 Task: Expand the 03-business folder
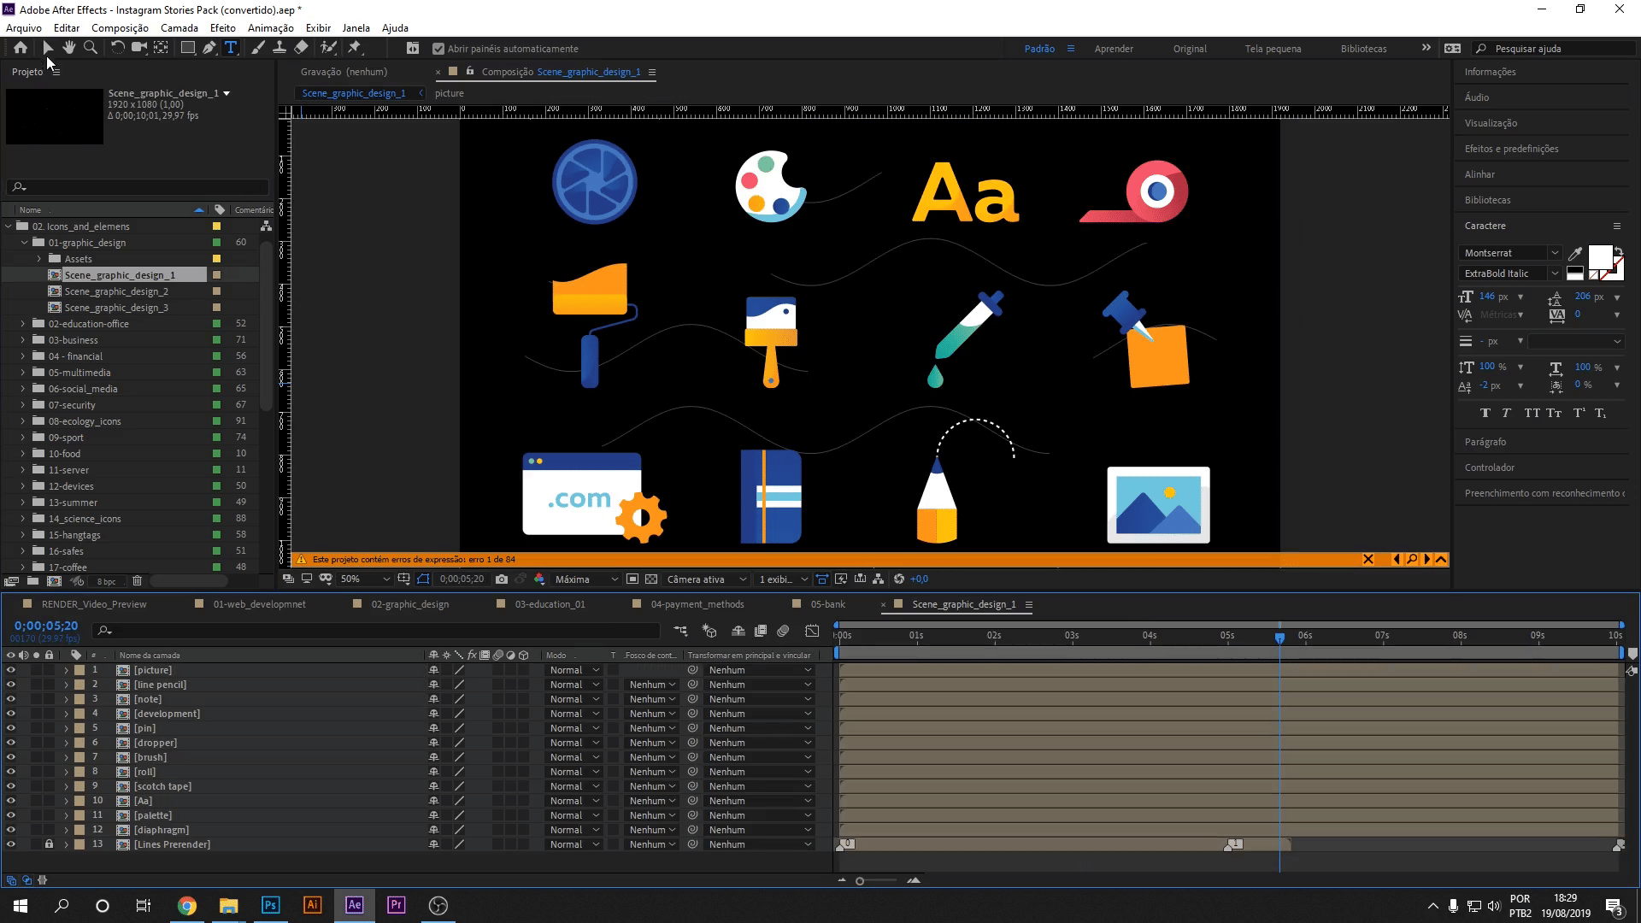click(x=23, y=340)
